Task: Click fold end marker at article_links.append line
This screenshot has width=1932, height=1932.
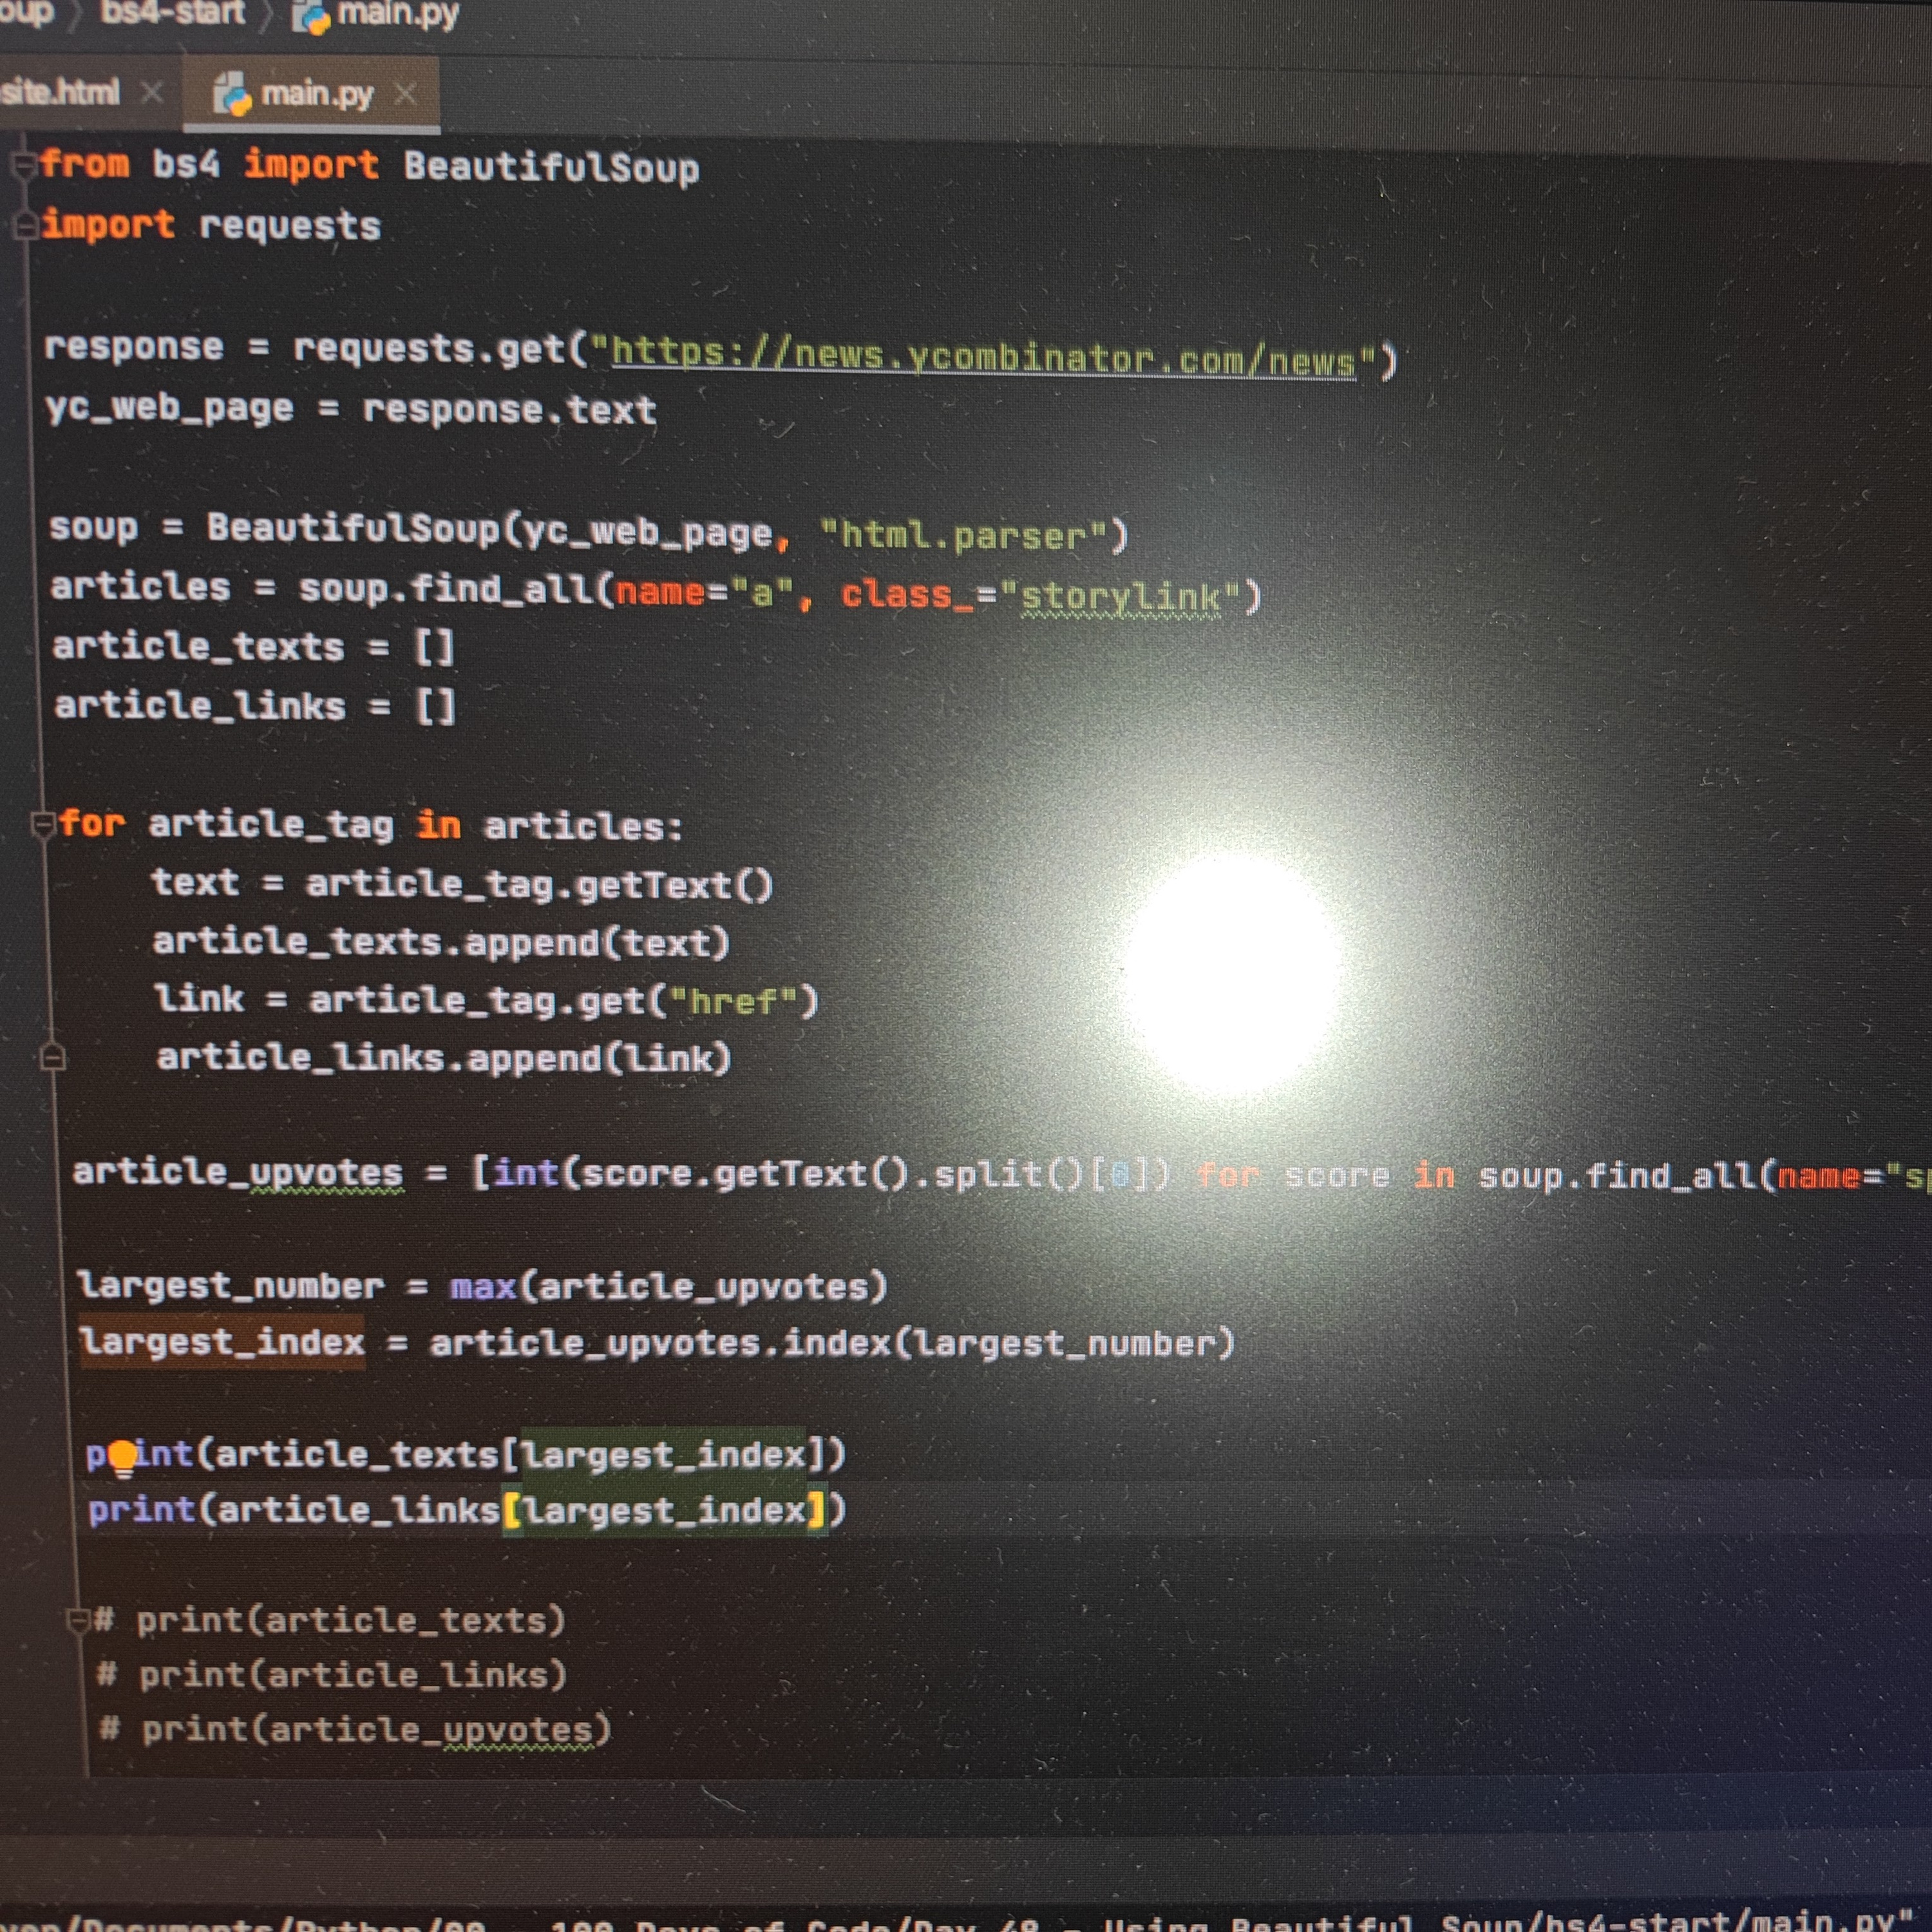Action: point(52,1057)
